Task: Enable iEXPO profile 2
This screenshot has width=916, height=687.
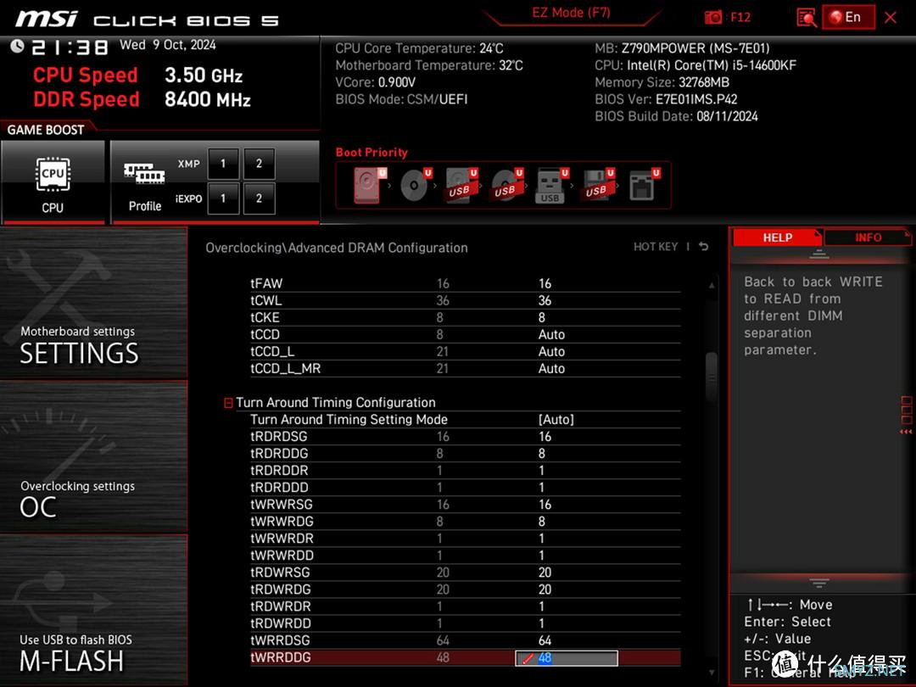Action: 259,198
